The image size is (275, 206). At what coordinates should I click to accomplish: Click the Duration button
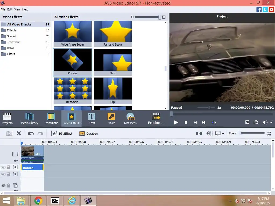88,134
